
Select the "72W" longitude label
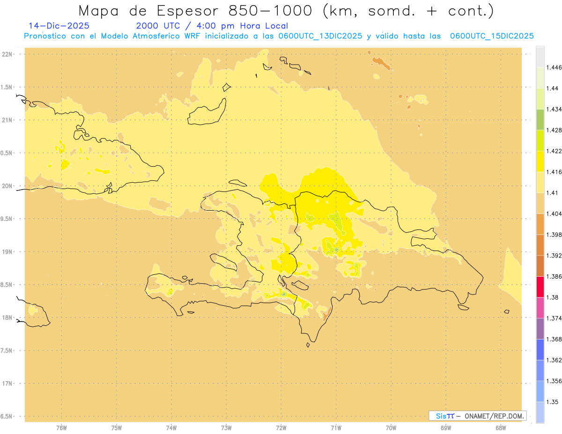click(x=281, y=428)
